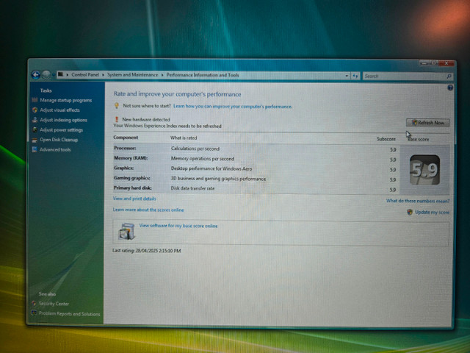The image size is (470, 353).
Task: Open View software for my base score online
Action: [x=178, y=226]
